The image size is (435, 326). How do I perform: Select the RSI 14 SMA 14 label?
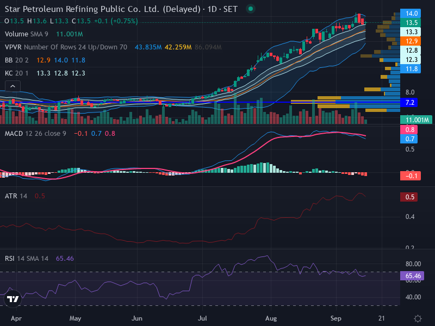[27, 259]
